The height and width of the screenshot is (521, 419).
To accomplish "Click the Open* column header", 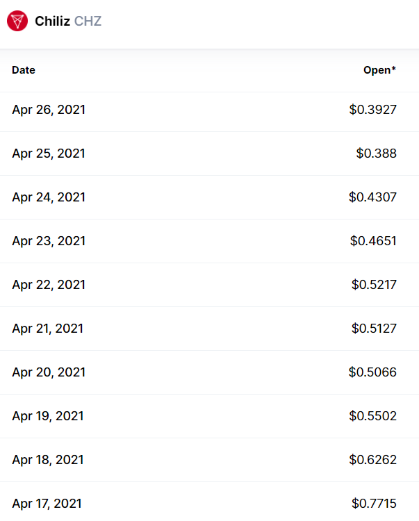I will coord(379,70).
